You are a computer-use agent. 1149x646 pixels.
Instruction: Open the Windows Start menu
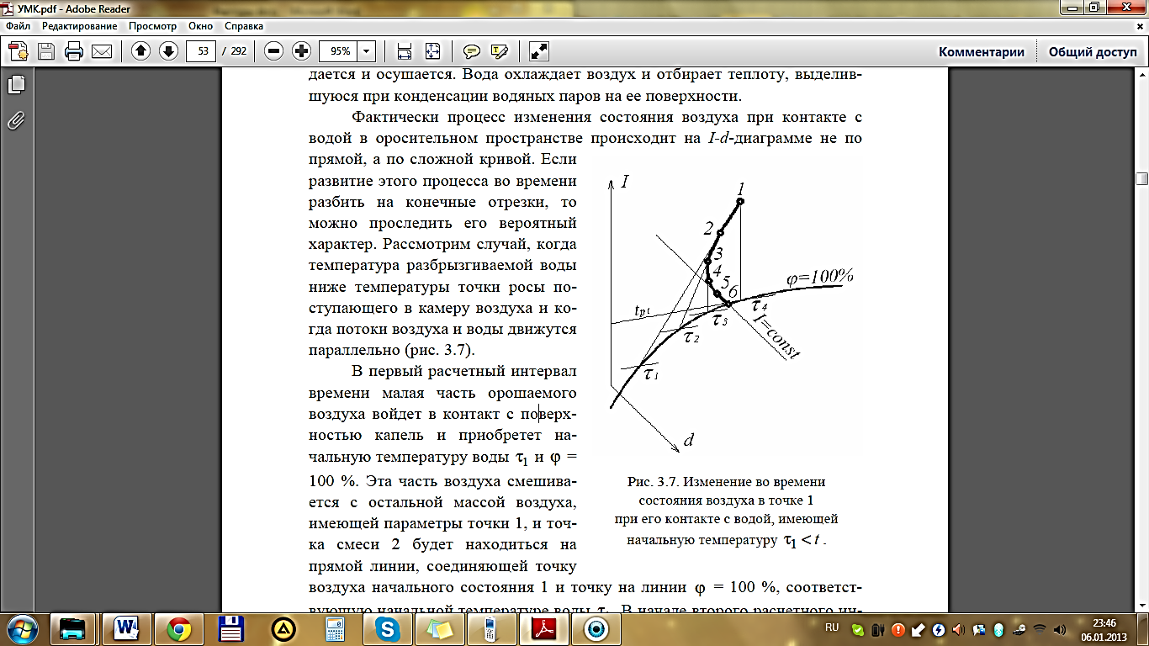[22, 628]
